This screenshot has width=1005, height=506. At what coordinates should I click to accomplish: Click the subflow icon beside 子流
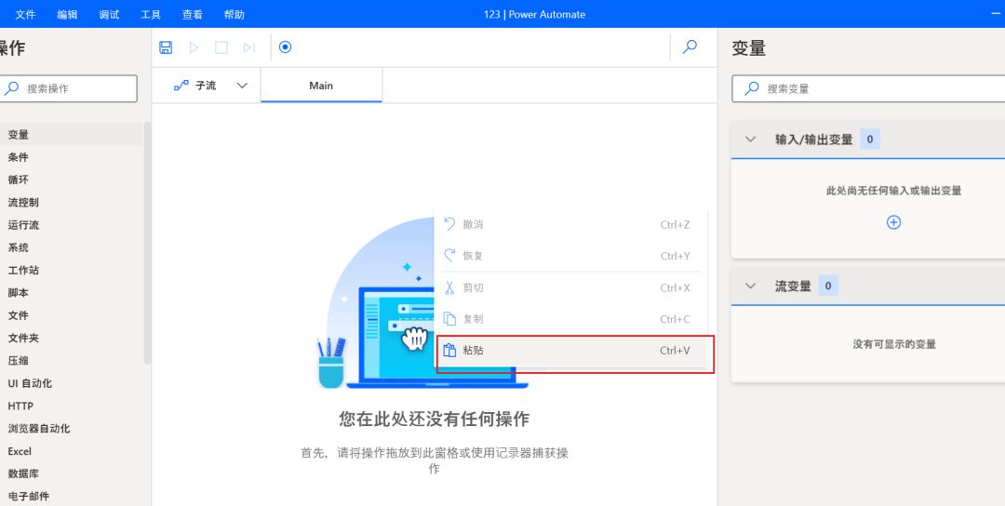181,86
